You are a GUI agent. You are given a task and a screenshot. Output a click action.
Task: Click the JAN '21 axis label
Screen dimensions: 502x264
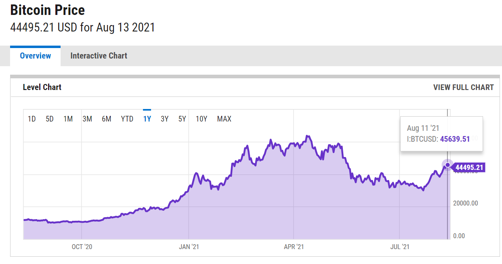pyautogui.click(x=189, y=247)
